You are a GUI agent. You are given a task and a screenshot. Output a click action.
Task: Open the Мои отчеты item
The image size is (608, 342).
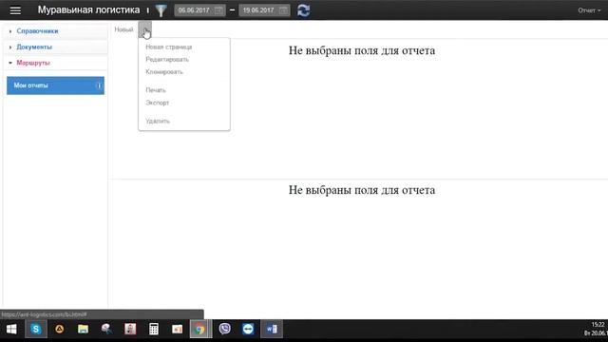55,85
